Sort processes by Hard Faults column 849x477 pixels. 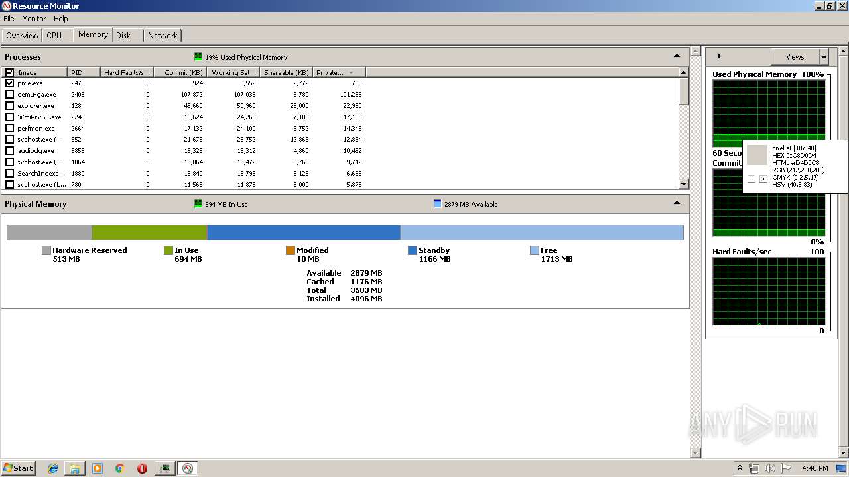pos(127,72)
